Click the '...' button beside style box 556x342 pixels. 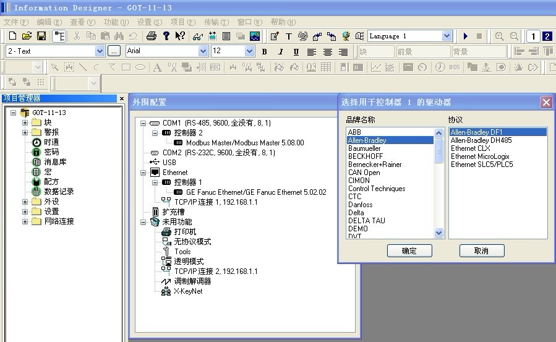pyautogui.click(x=114, y=51)
